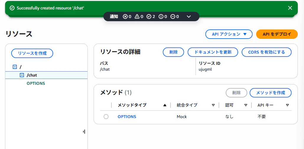Image resolution: width=304 pixels, height=149 pixels.
Task: Expand the notification bar chevron
Action: (189, 16)
